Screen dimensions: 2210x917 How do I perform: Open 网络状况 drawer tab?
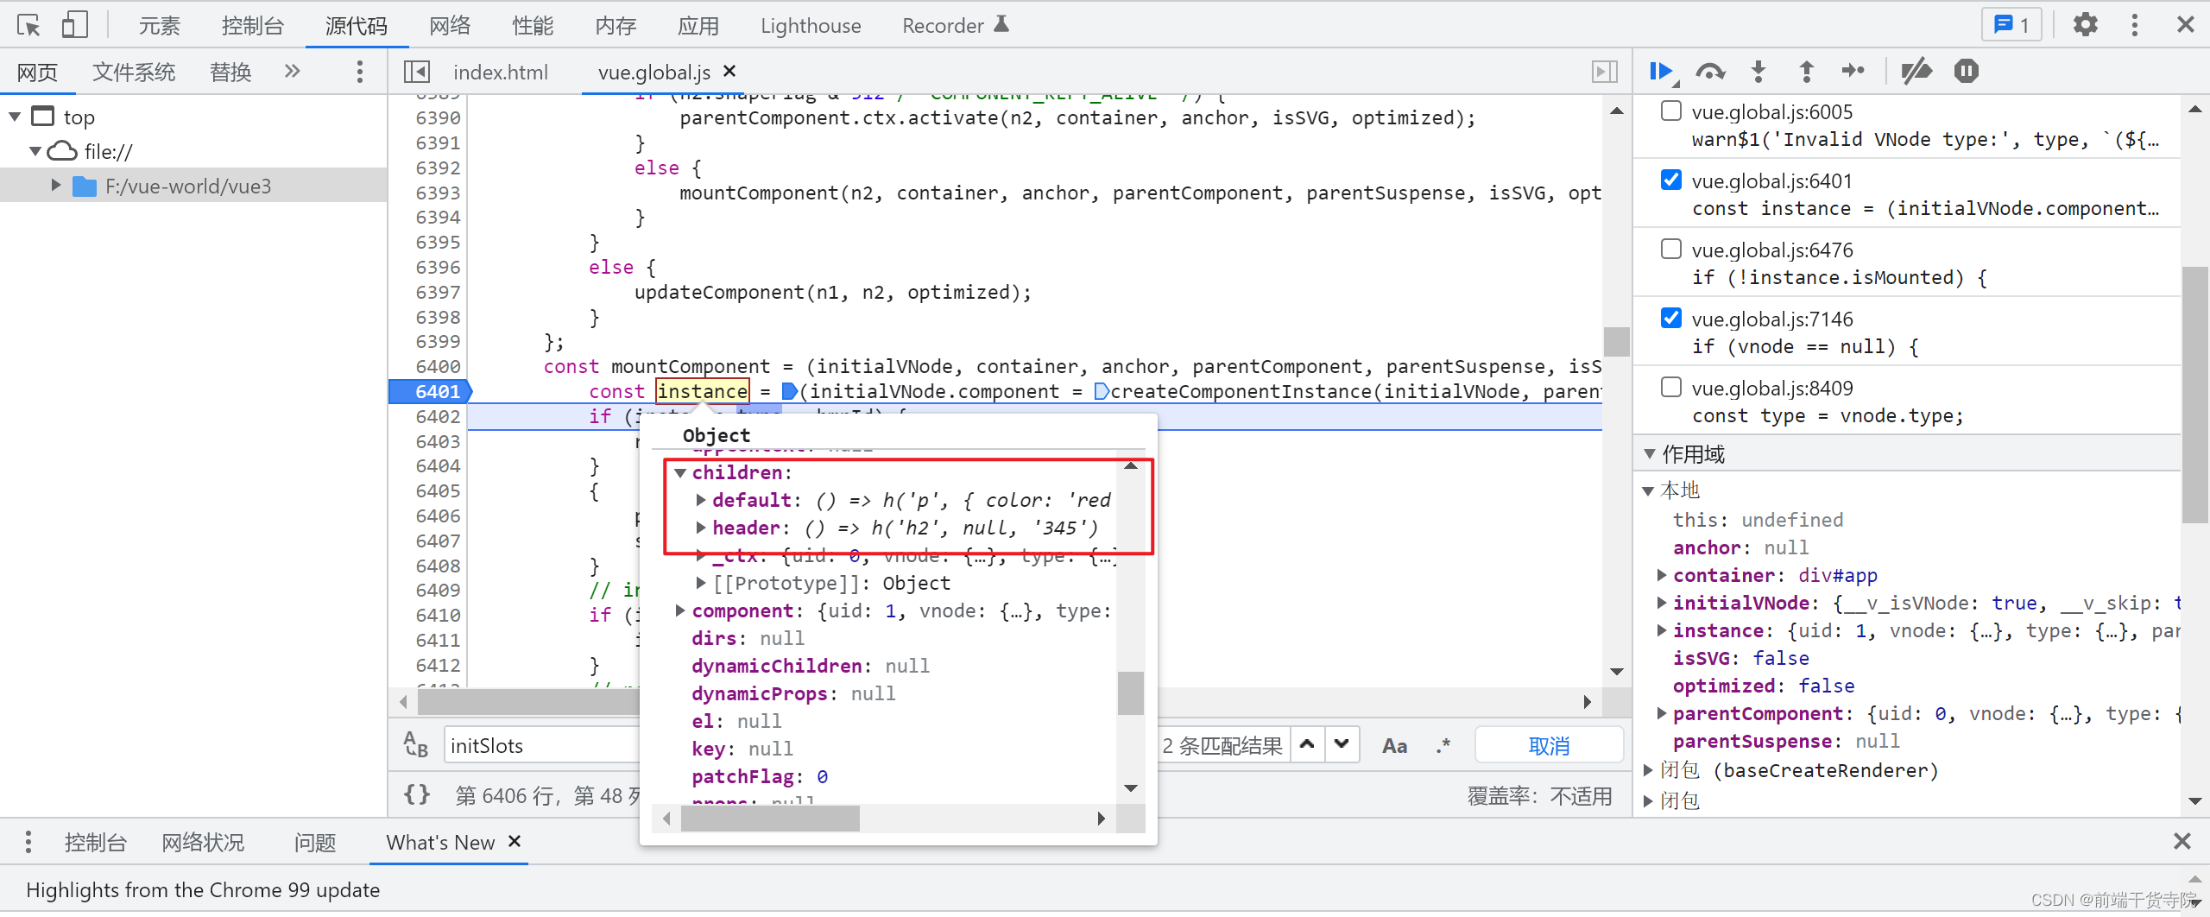click(203, 842)
